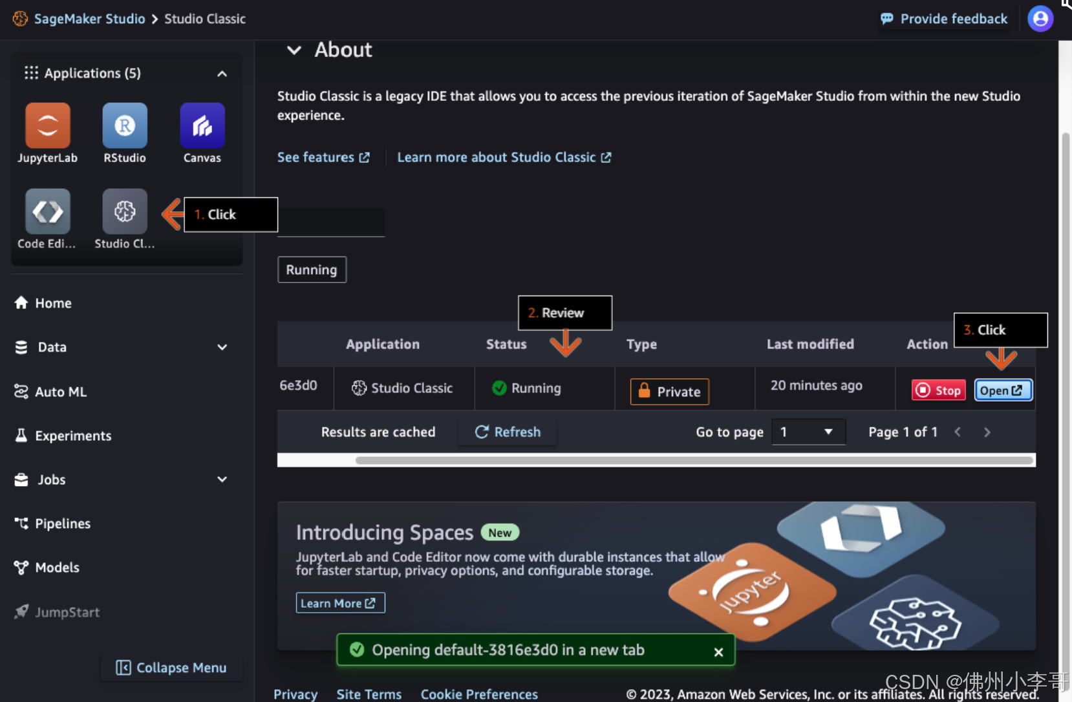Open the running Studio Classic app

coord(1003,390)
